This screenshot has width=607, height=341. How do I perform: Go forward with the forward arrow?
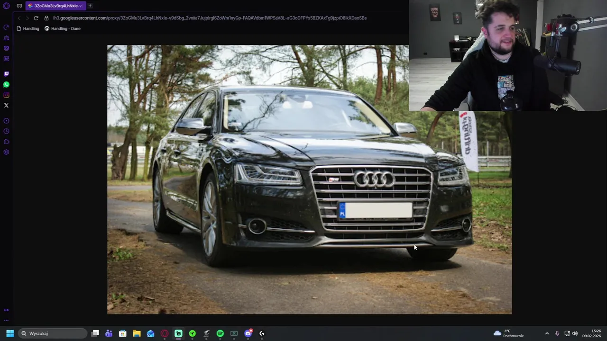coord(28,18)
